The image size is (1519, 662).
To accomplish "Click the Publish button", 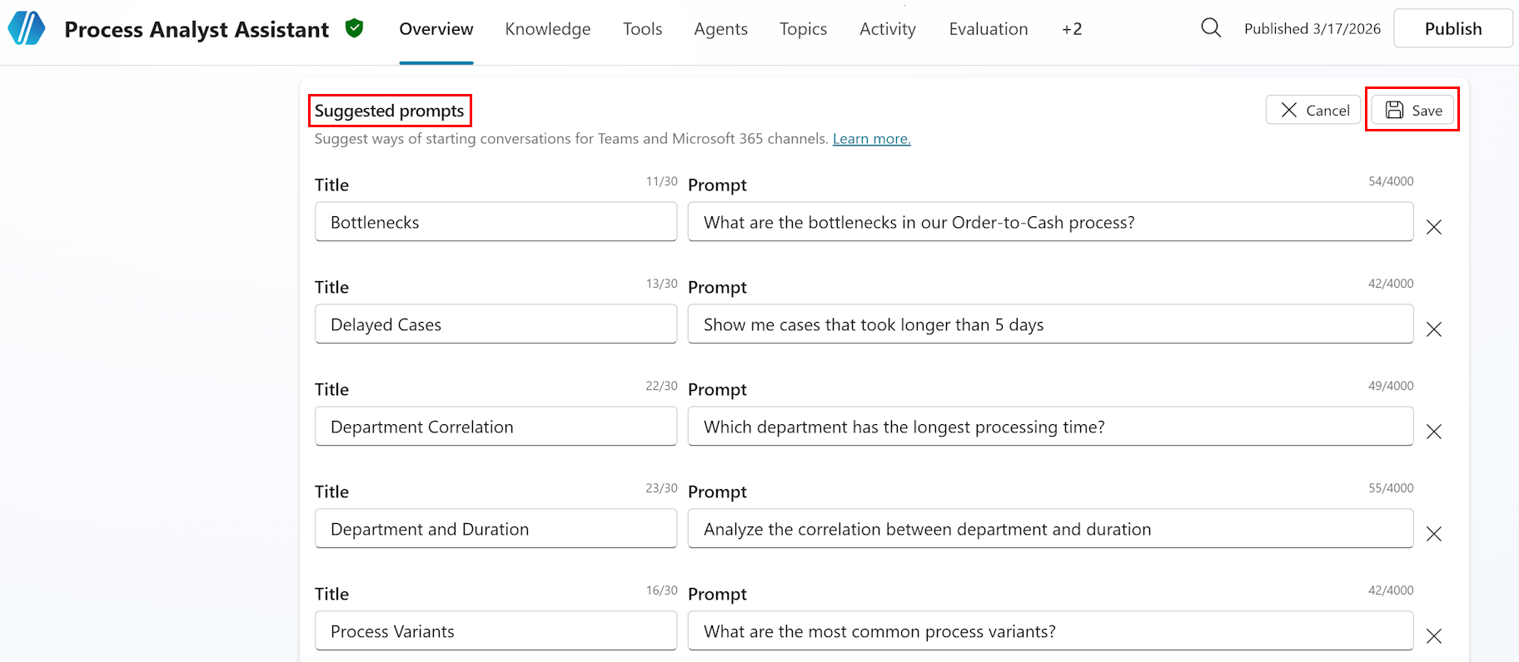I will pos(1453,28).
